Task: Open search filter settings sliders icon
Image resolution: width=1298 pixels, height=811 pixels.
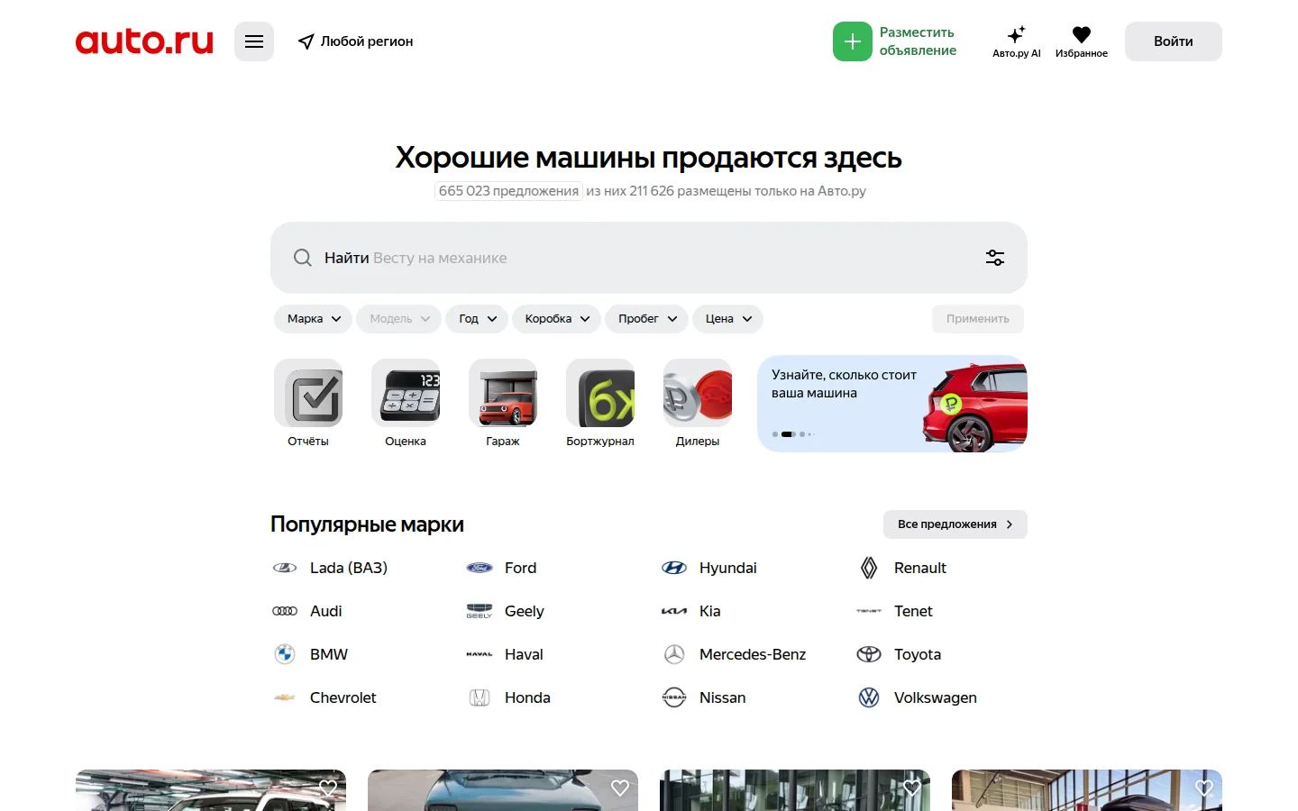Action: (995, 258)
